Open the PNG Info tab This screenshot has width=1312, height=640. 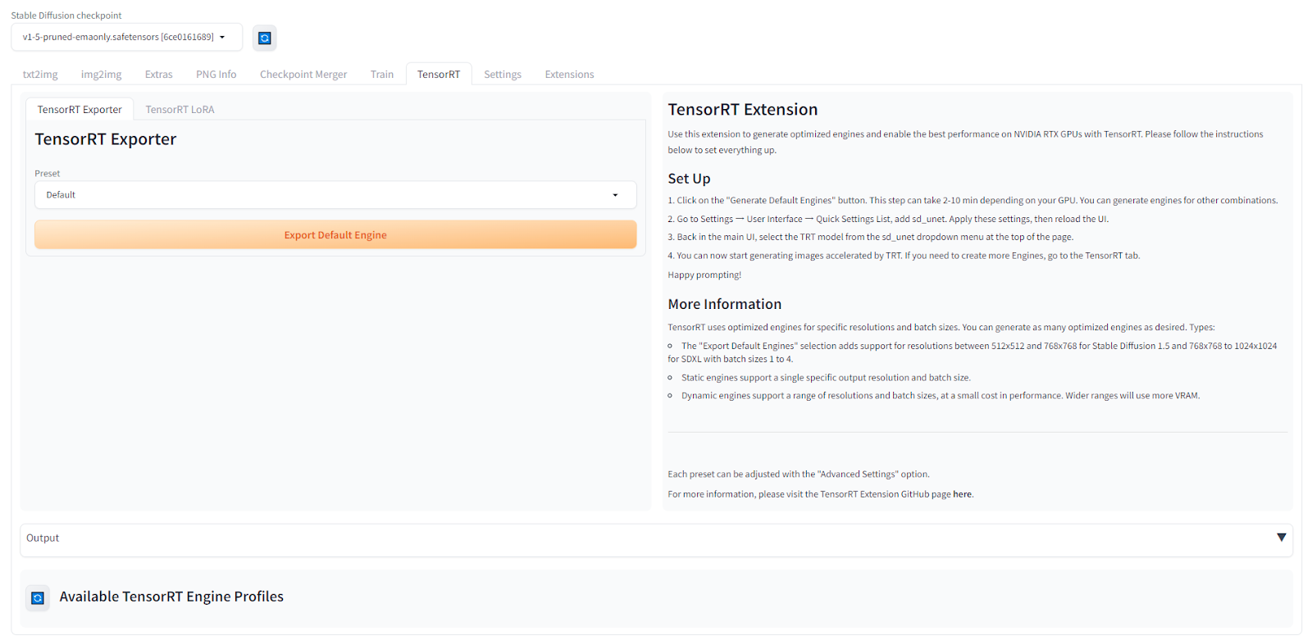216,75
